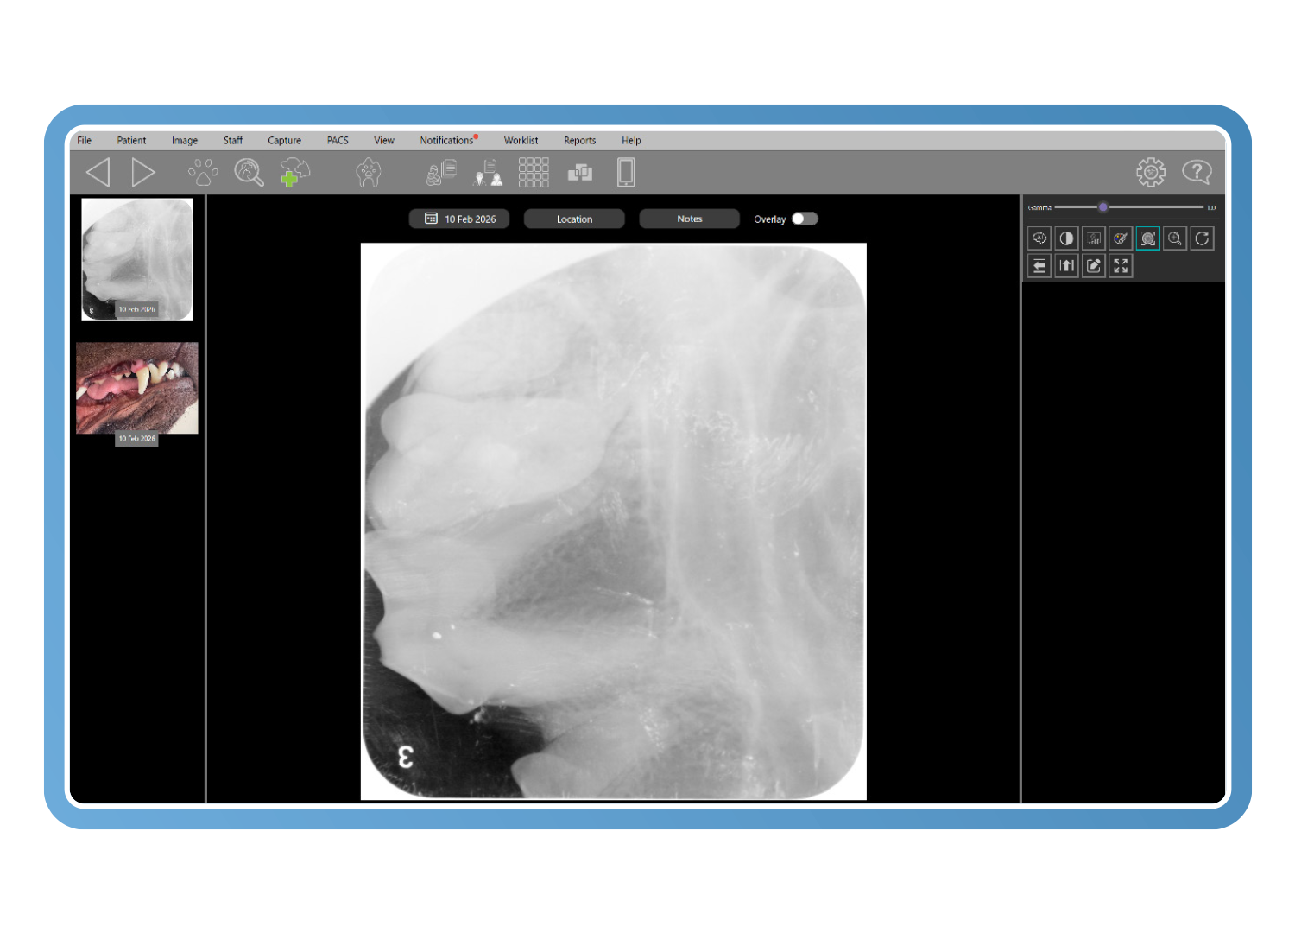Click the Notes button

pos(689,219)
